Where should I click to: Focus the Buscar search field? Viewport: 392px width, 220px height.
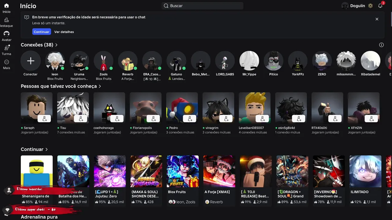click(x=202, y=6)
